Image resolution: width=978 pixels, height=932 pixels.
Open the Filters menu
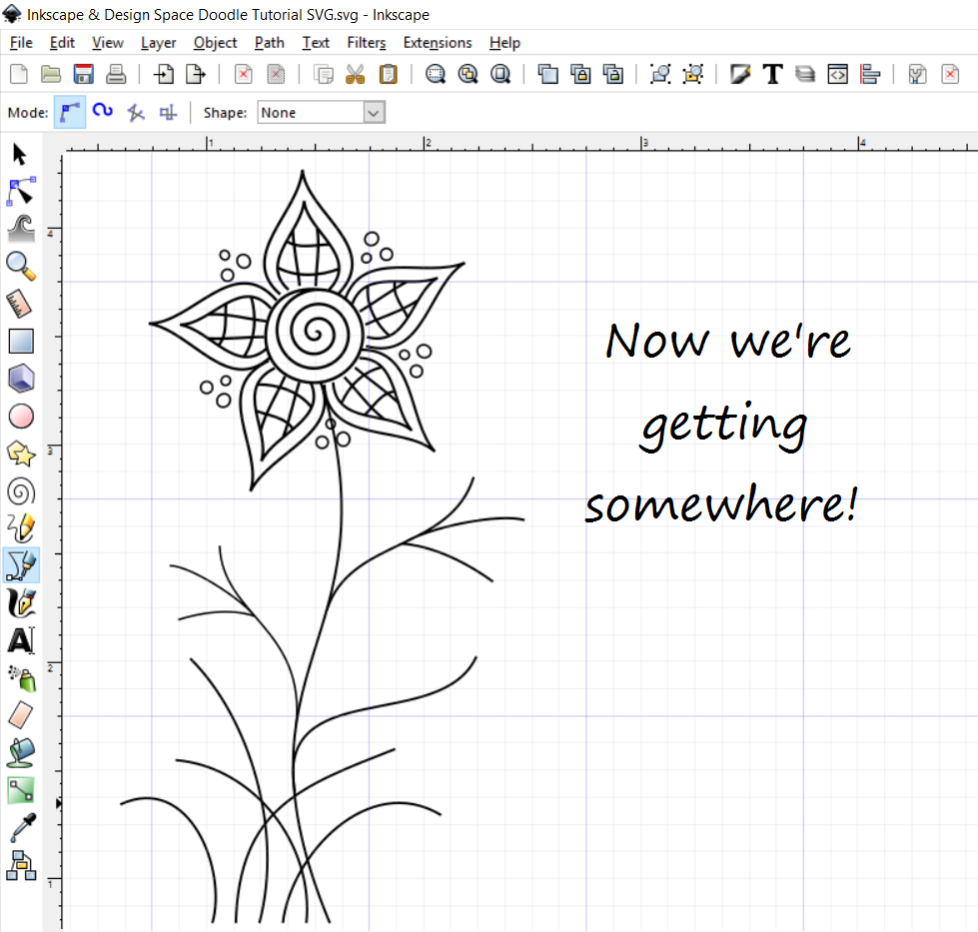click(366, 42)
